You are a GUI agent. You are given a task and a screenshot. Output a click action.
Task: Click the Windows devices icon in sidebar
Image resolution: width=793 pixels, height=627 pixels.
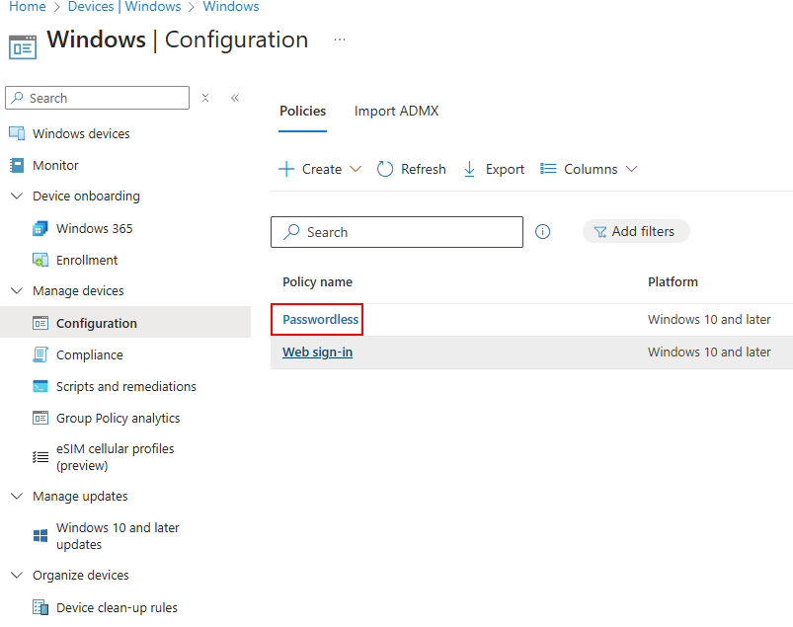17,133
